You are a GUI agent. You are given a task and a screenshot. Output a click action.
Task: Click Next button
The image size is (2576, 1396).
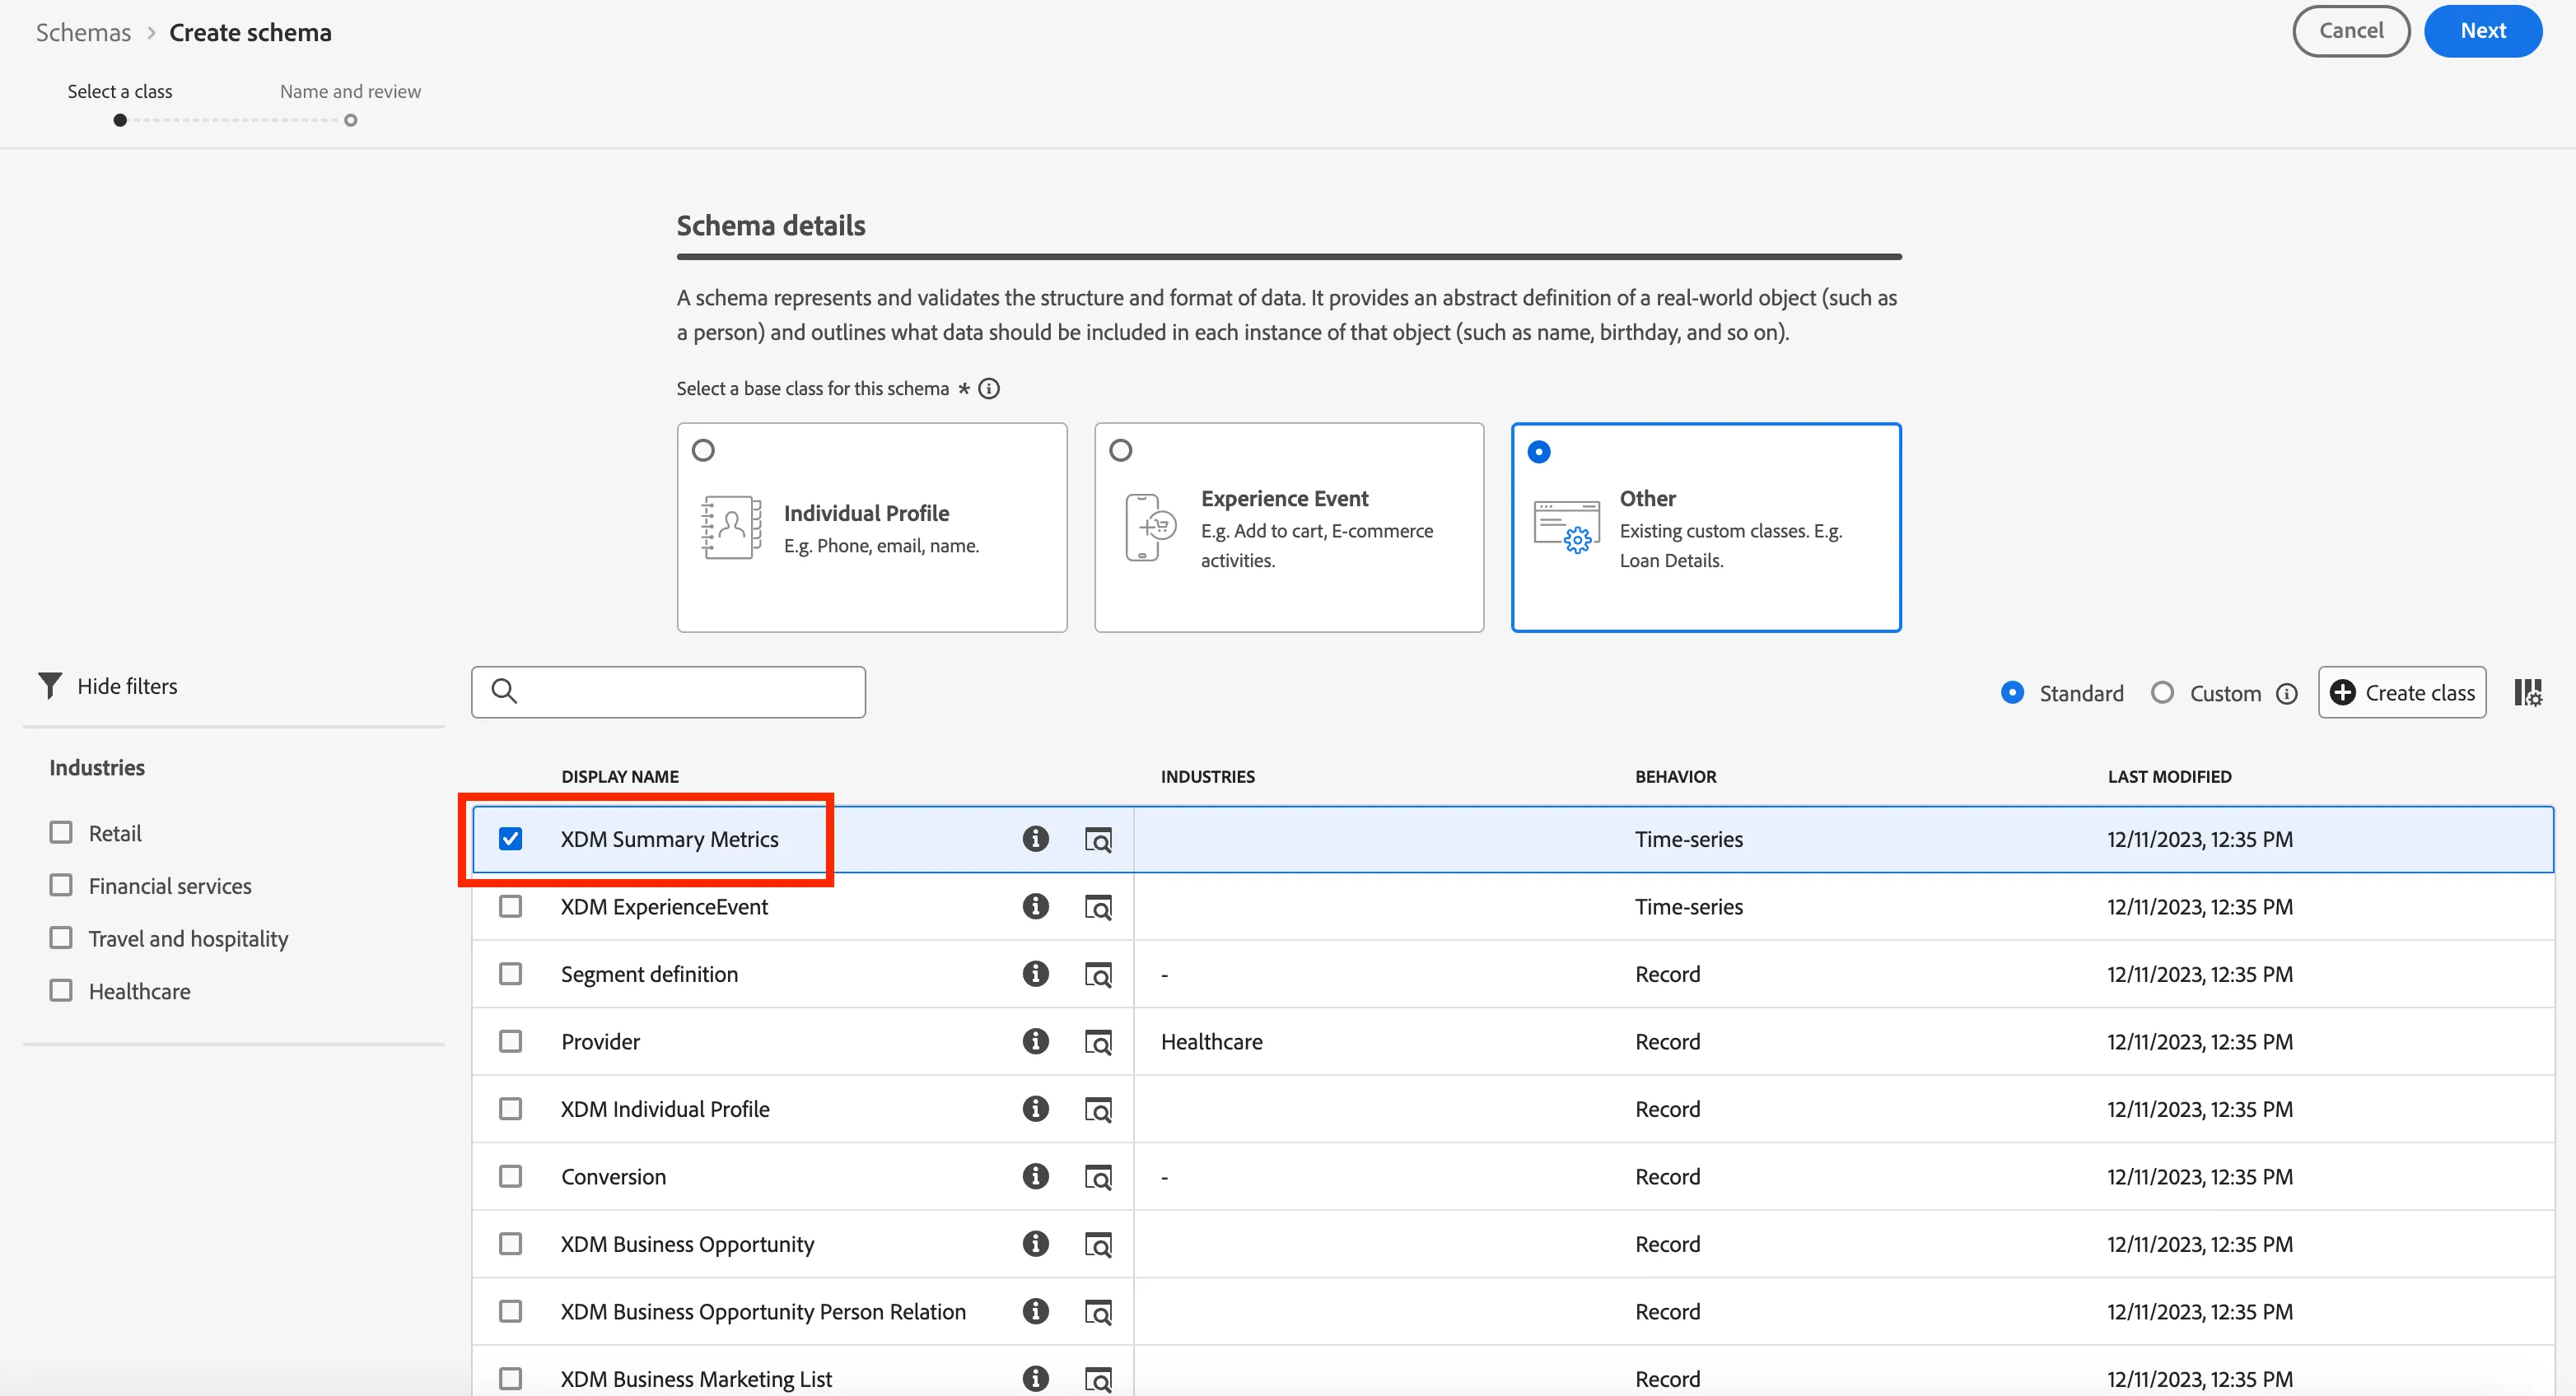click(x=2483, y=31)
